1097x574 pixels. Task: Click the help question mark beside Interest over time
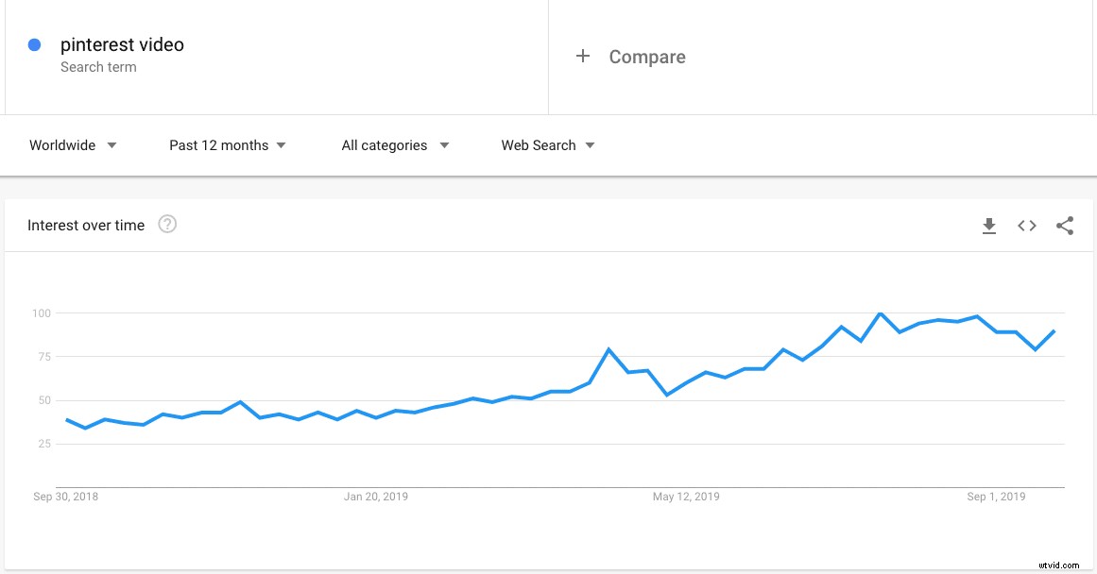[x=166, y=224]
